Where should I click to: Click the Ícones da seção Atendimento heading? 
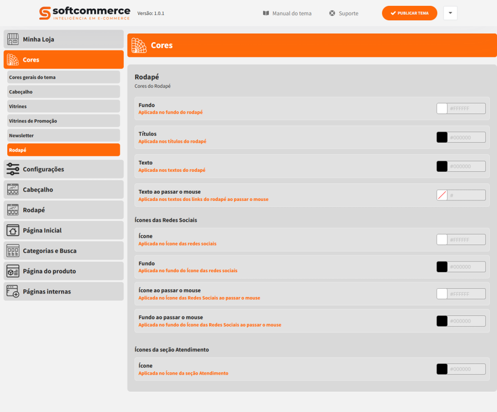172,349
